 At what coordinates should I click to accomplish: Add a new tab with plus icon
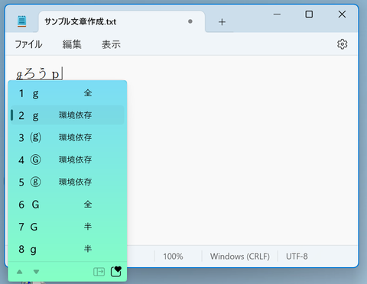pyautogui.click(x=222, y=22)
